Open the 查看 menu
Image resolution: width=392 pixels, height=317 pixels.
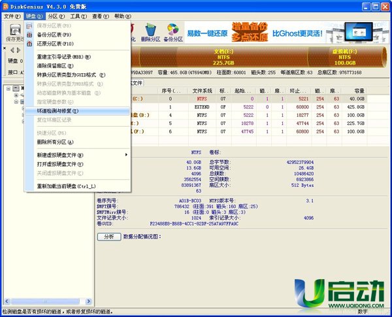click(101, 16)
